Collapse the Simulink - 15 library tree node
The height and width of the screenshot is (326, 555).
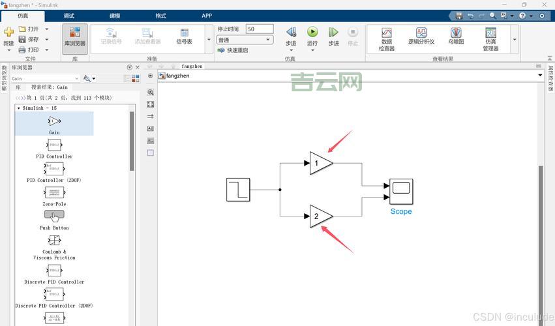click(19, 108)
